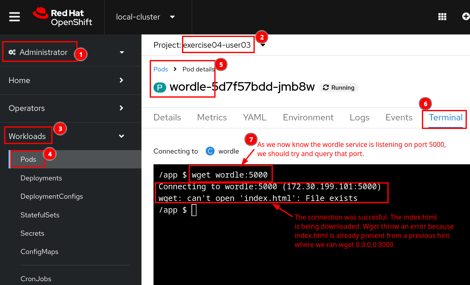This screenshot has width=470, height=285.
Task: Click the Administrator perspective gear icon
Action: point(12,52)
